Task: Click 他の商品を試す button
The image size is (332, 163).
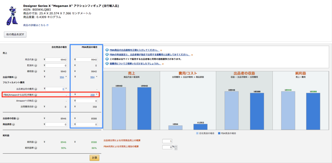Action: pos(15,34)
